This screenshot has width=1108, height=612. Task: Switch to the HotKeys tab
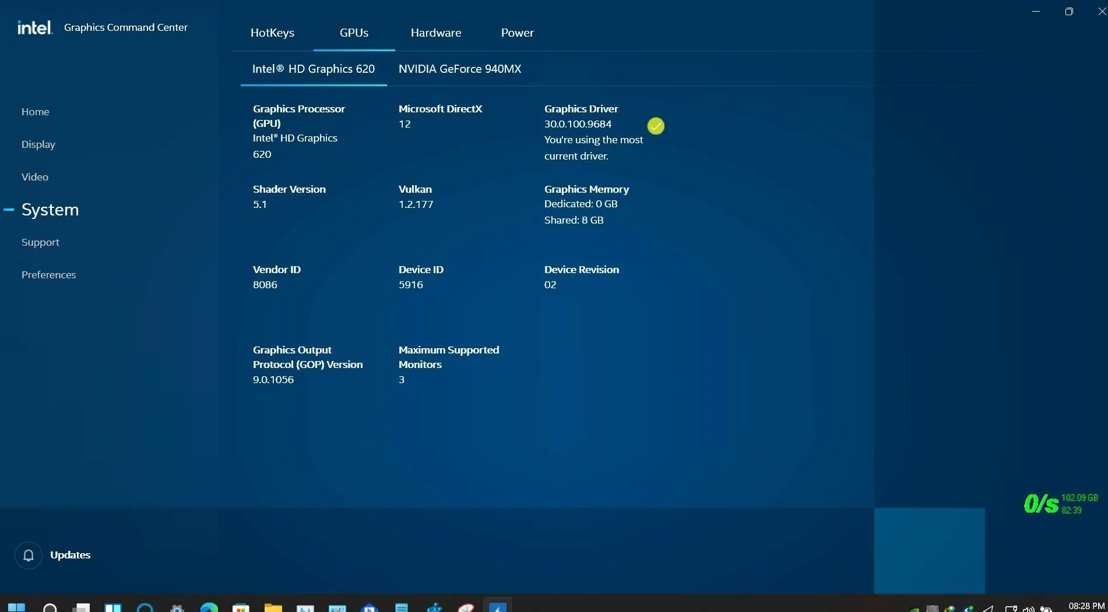tap(272, 33)
